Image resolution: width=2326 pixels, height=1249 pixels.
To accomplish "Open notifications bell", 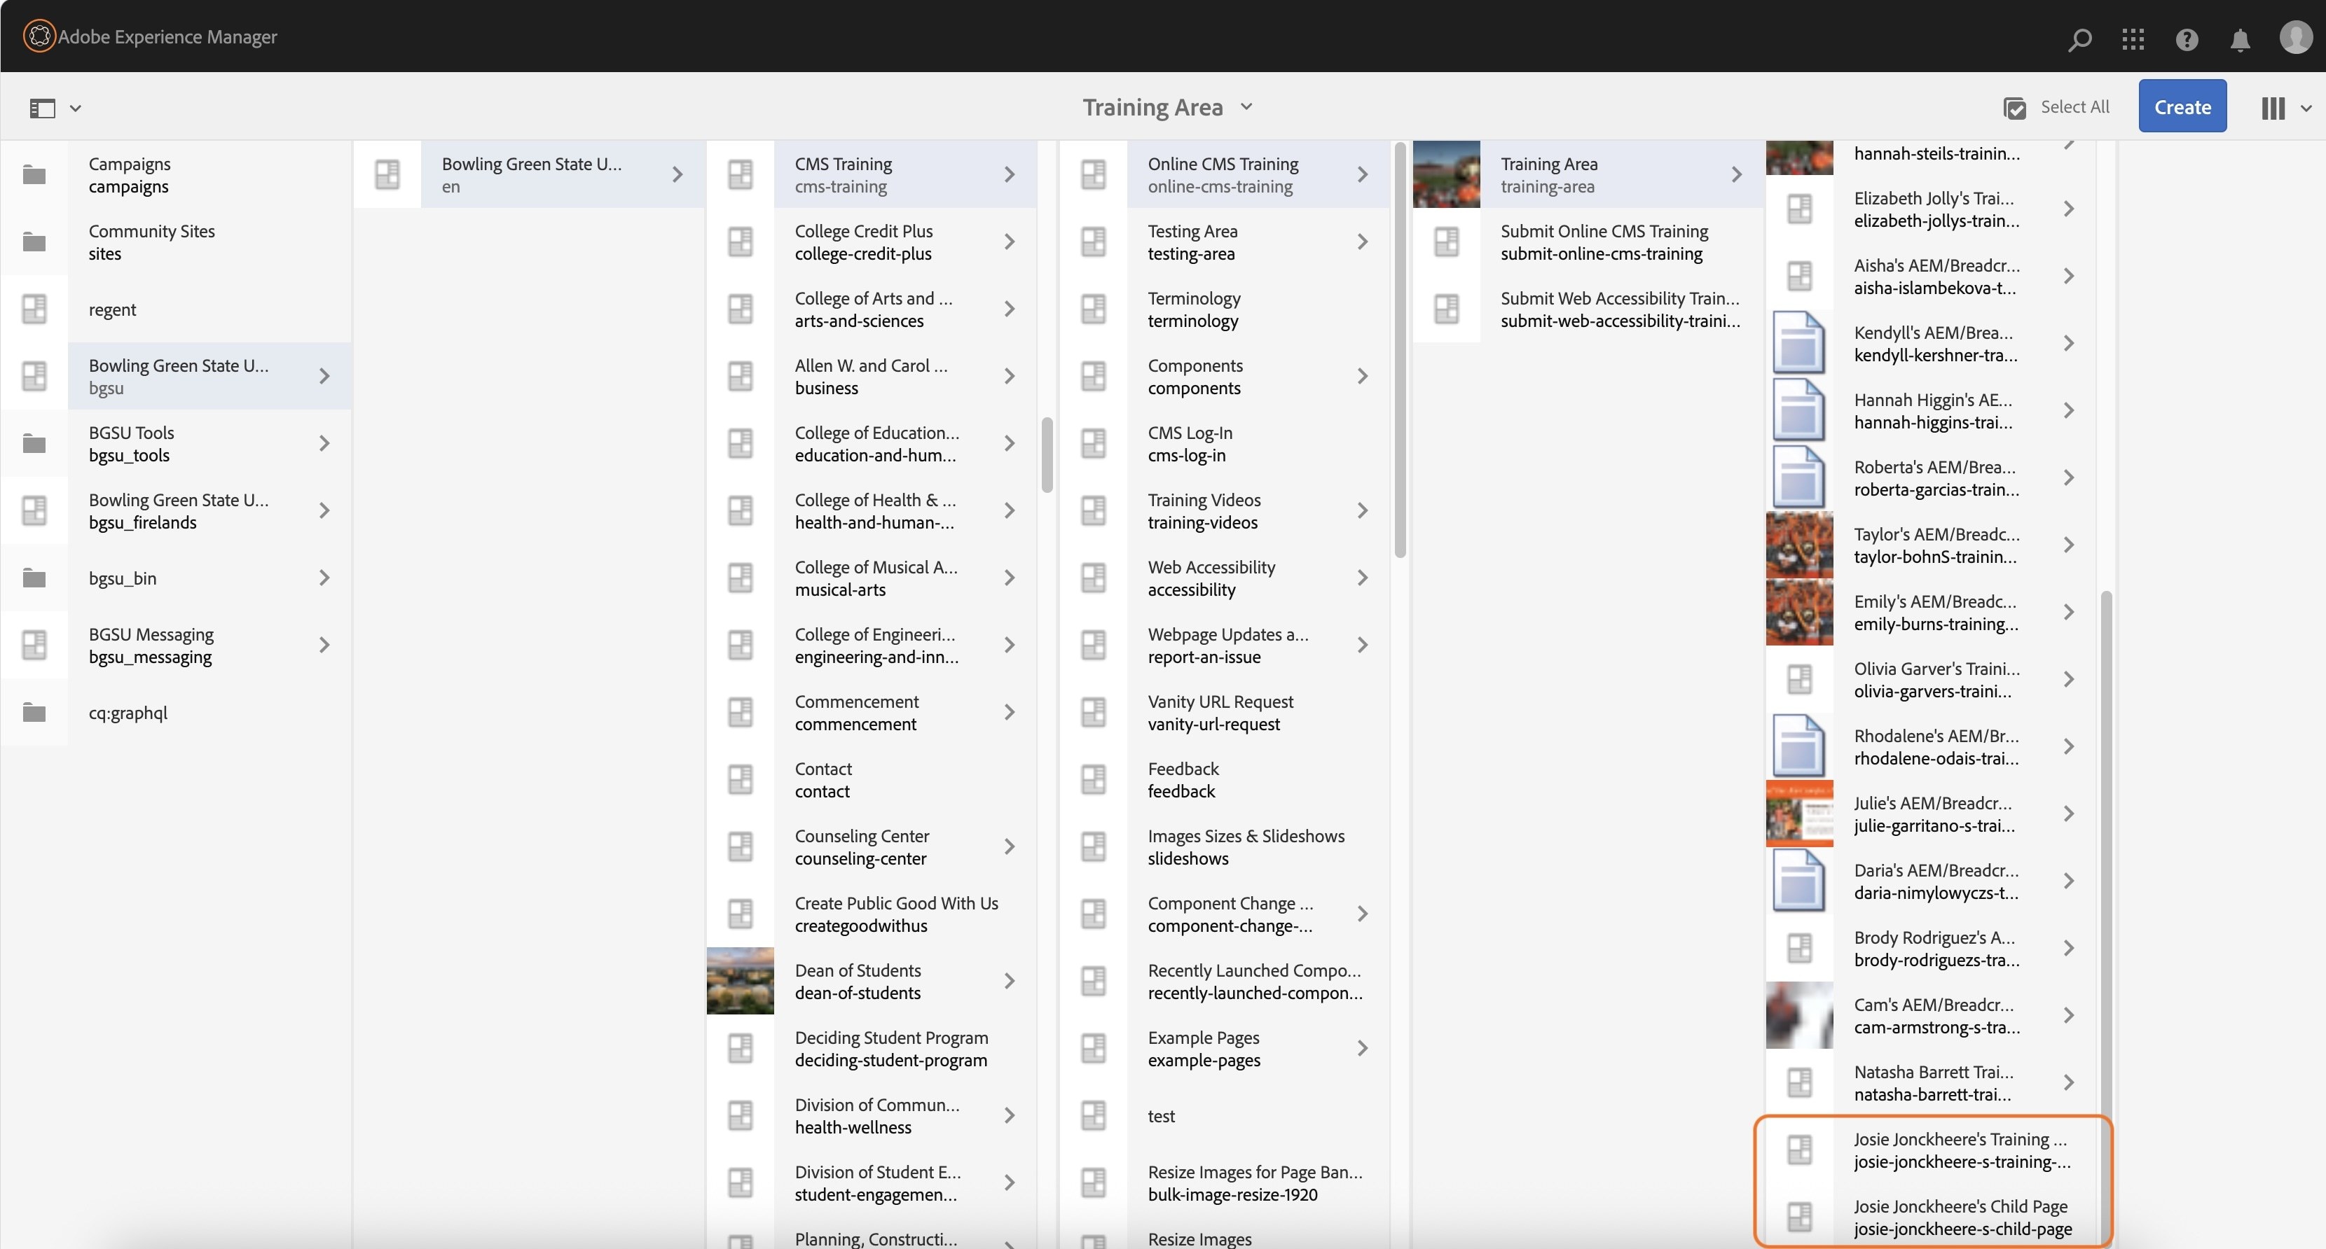I will 2241,39.
